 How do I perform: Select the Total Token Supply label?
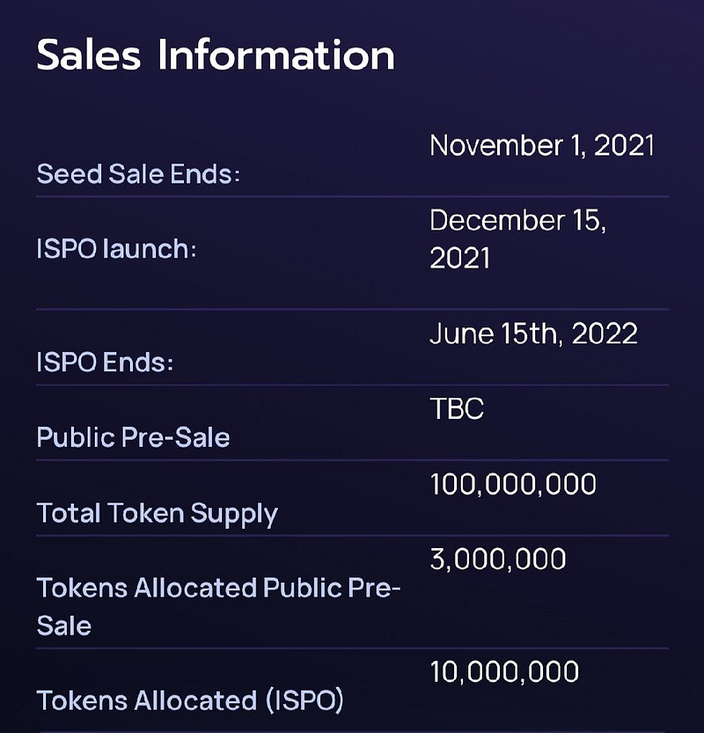(157, 514)
